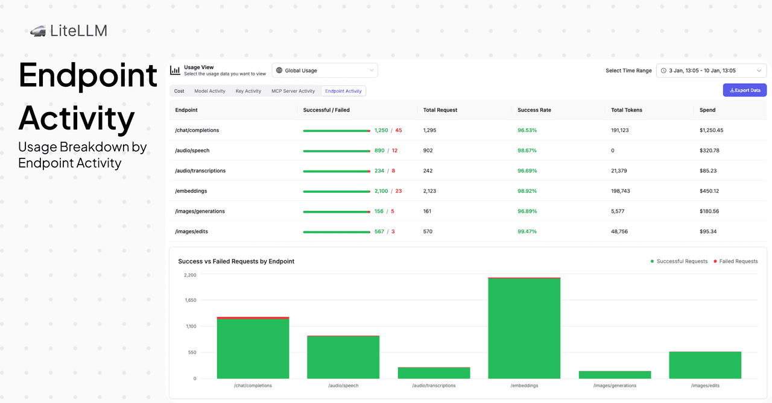Click the /chat/completions bar in chart
This screenshot has width=772, height=403.
(x=253, y=348)
